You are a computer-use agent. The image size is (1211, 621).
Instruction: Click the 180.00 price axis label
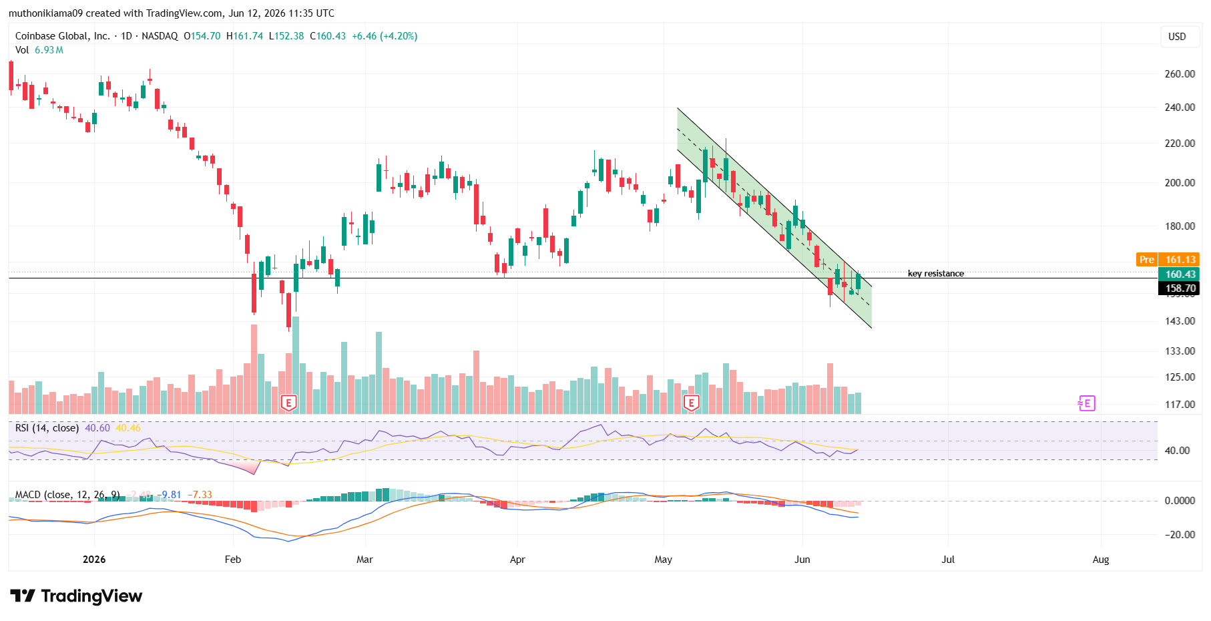click(x=1180, y=226)
